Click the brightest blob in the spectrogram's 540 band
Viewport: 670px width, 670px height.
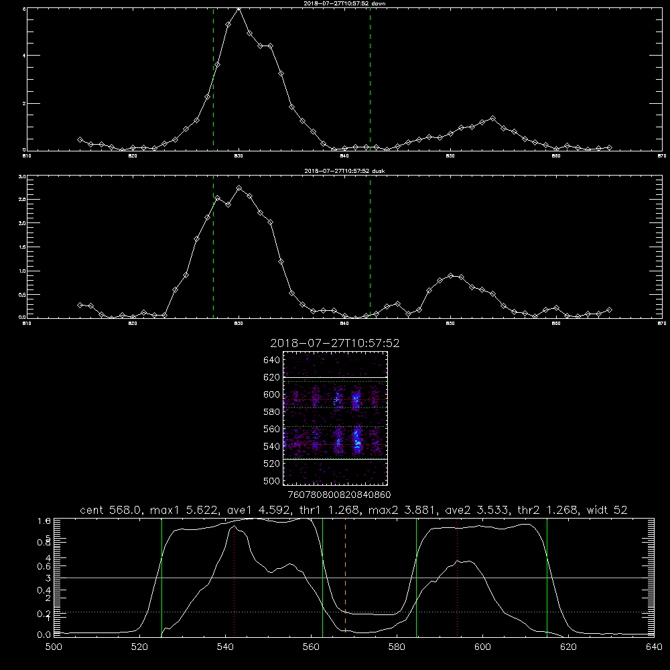click(x=357, y=443)
